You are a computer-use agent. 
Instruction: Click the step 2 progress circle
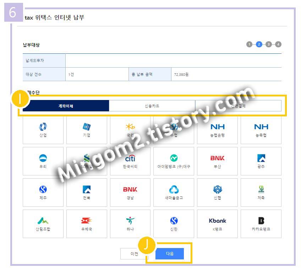(259, 44)
